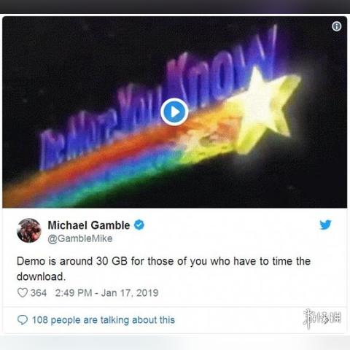Open Michael Gamble's profile avatar
350x350 pixels.
coord(29,230)
